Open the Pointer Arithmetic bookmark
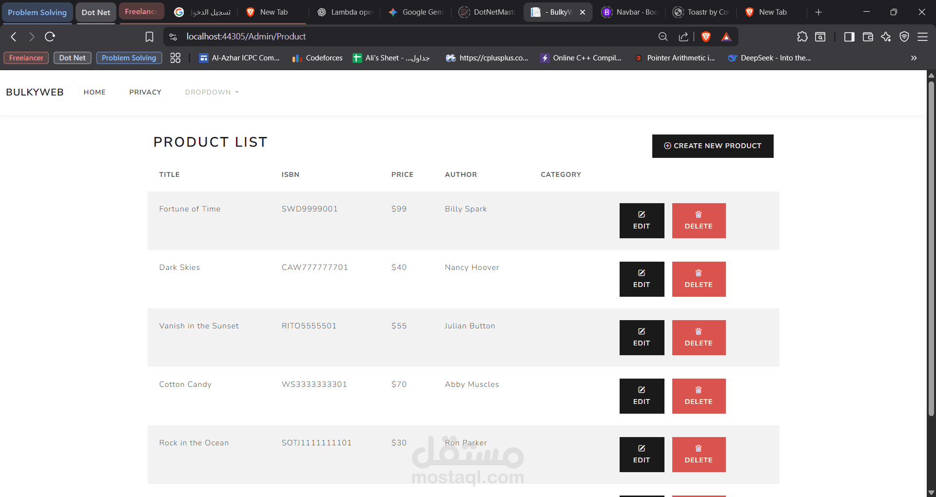Viewport: 936px width, 497px height. (675, 58)
